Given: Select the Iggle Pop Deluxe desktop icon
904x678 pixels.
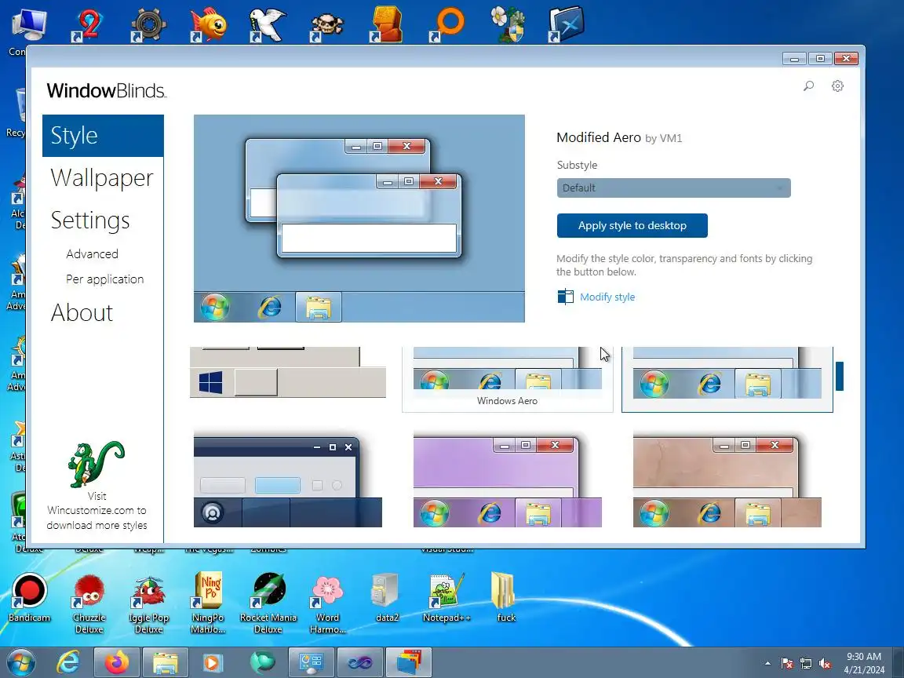Looking at the screenshot, I should (x=149, y=604).
